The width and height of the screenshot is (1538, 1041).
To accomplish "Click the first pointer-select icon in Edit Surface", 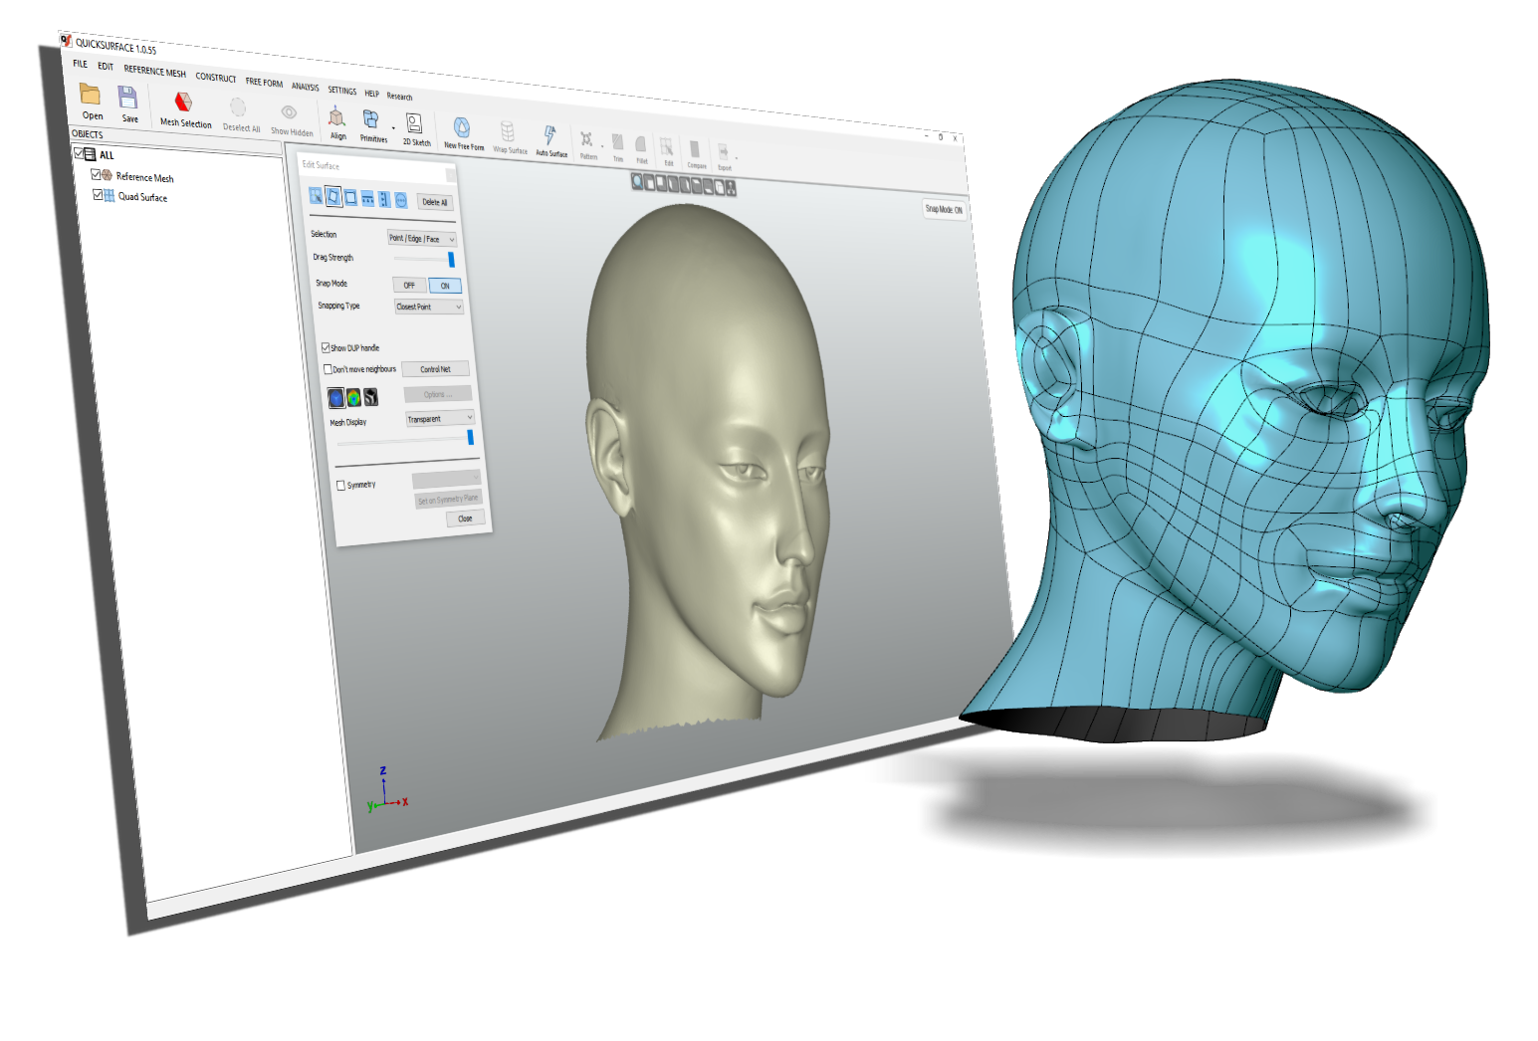I will tap(316, 195).
